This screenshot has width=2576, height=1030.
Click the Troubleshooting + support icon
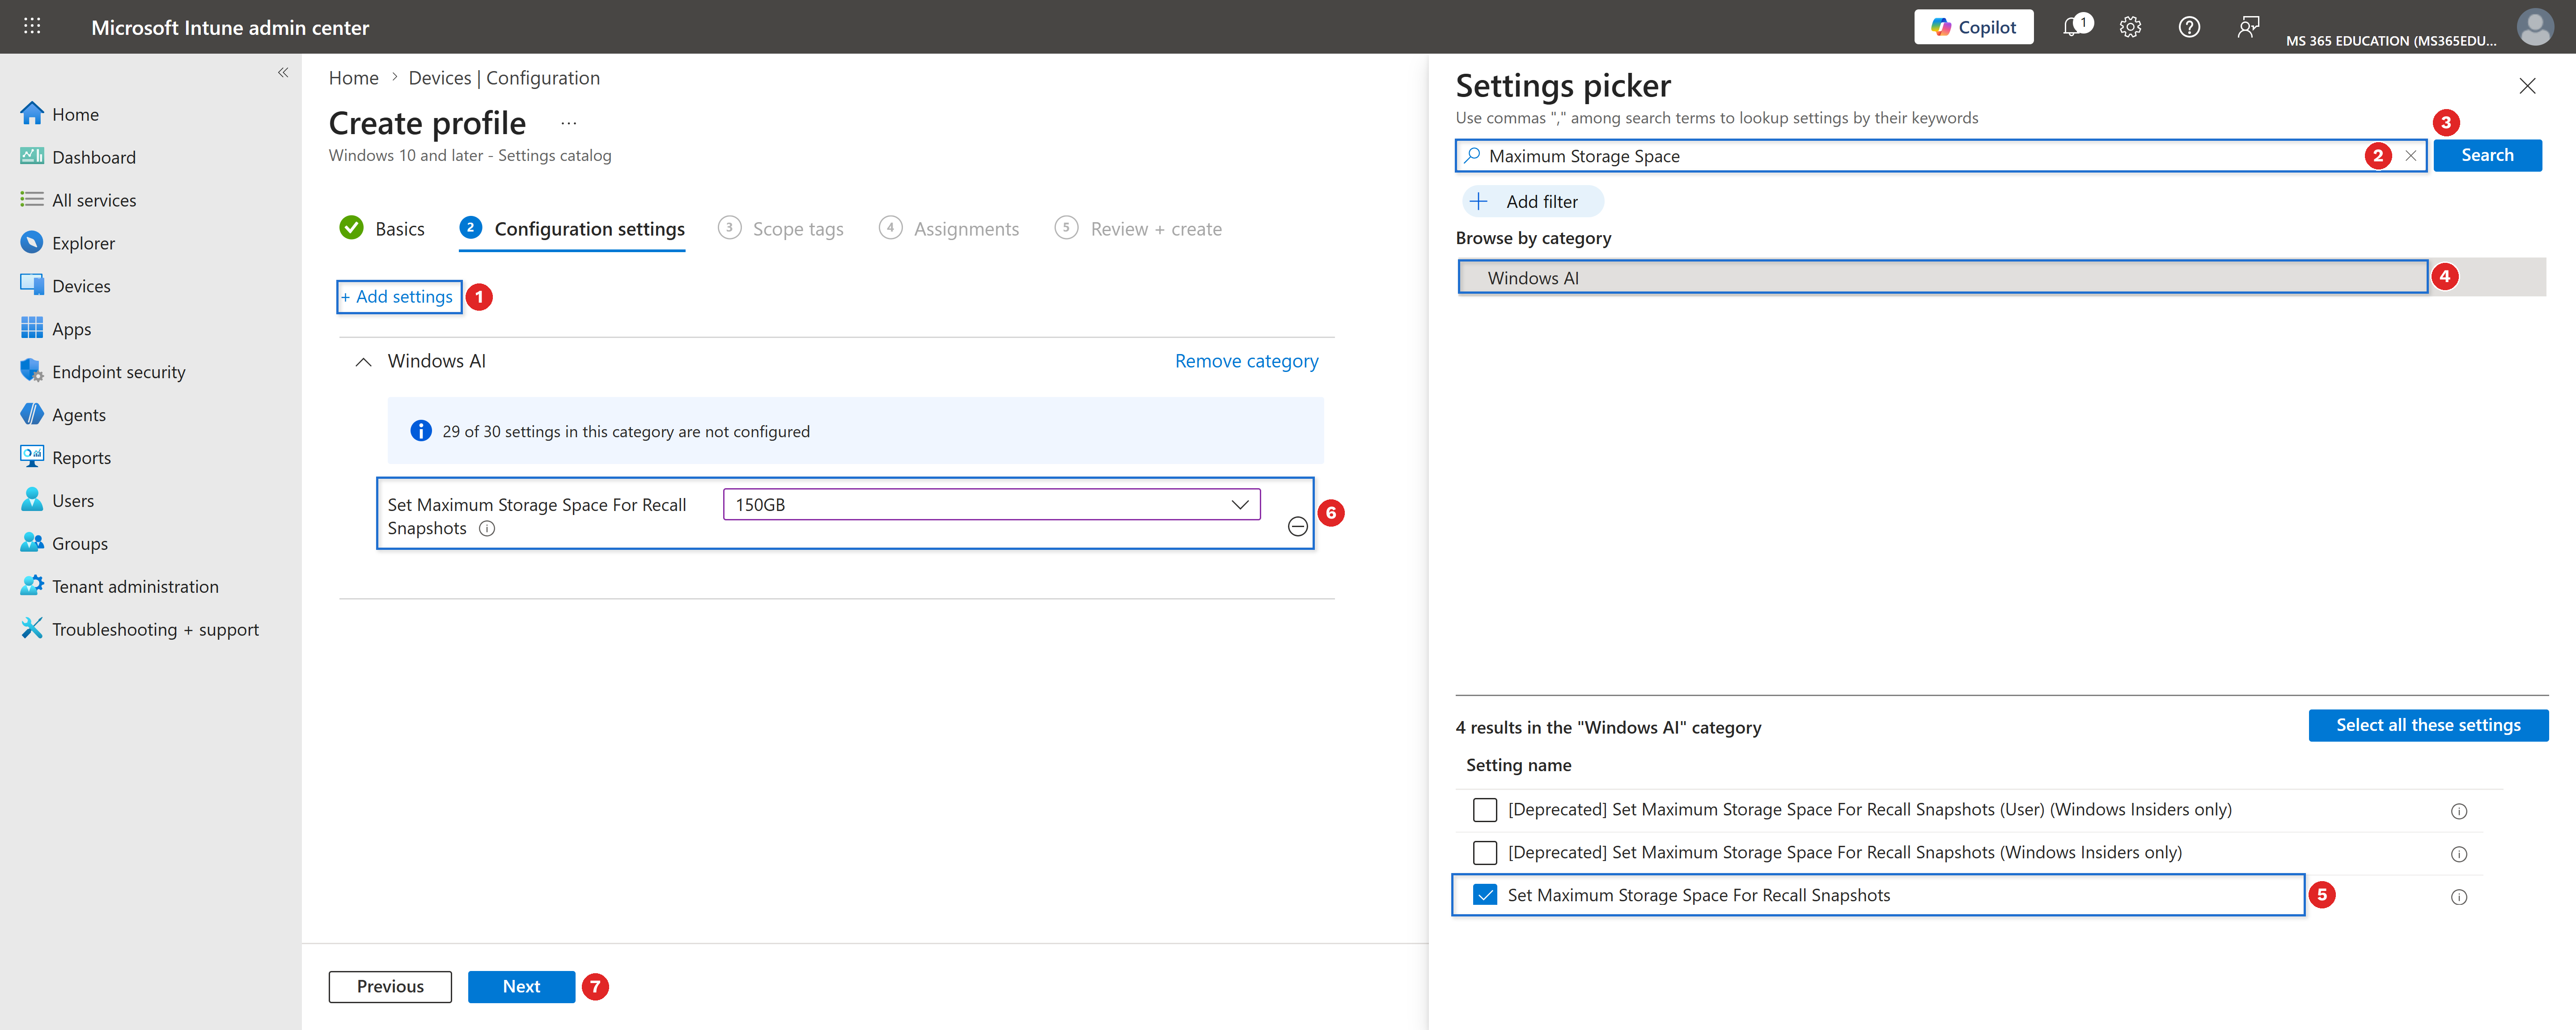(x=32, y=628)
